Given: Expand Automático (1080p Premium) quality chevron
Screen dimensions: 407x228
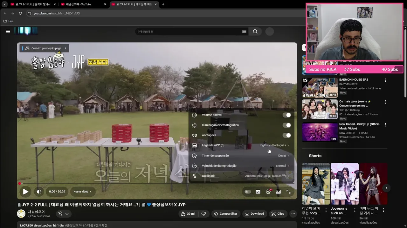Looking at the screenshot, I should coord(288,176).
